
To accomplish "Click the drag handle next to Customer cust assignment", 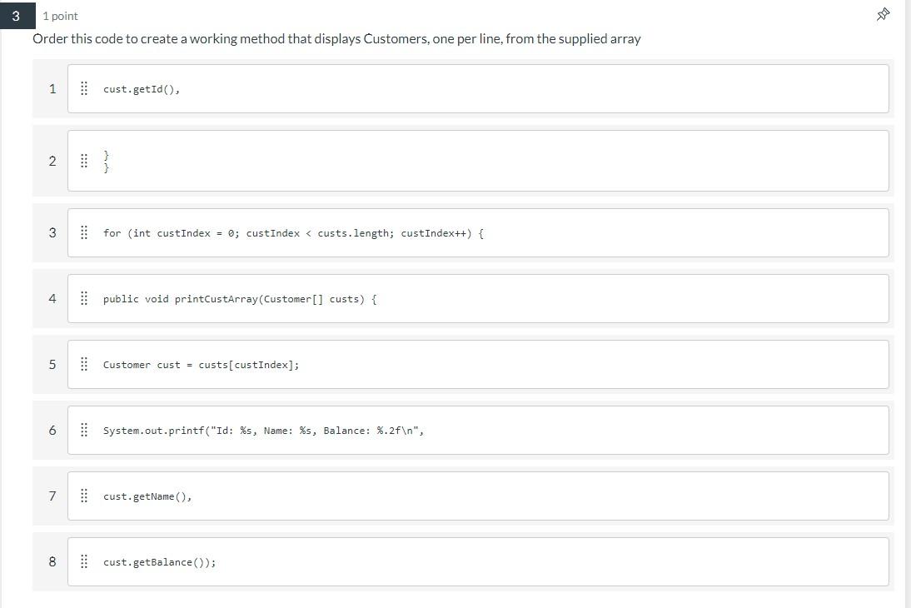I will 83,364.
